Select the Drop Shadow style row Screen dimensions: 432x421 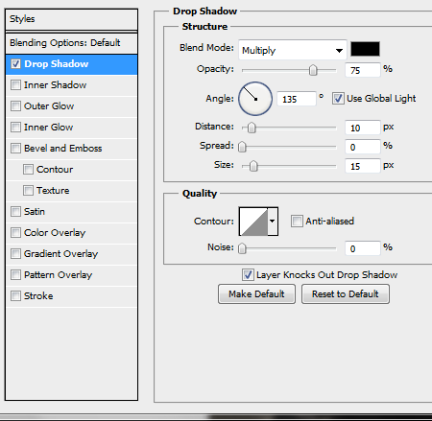(x=72, y=64)
